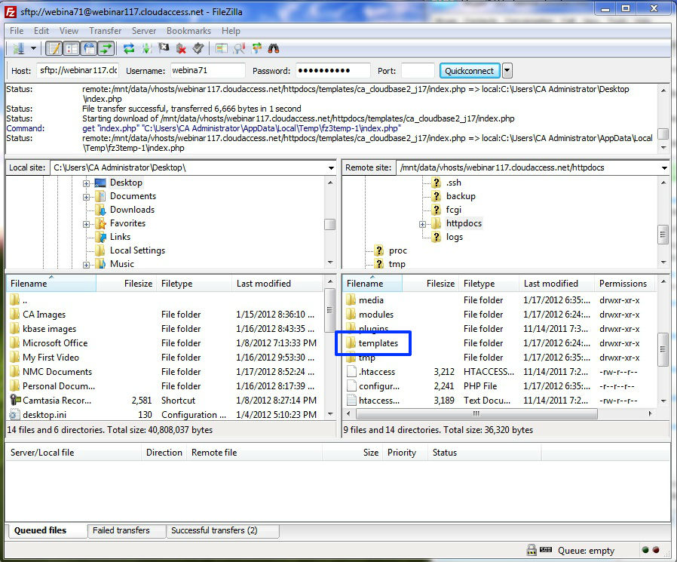Disconnect from the current server
Viewport: 677px width, 562px height.
coord(182,48)
